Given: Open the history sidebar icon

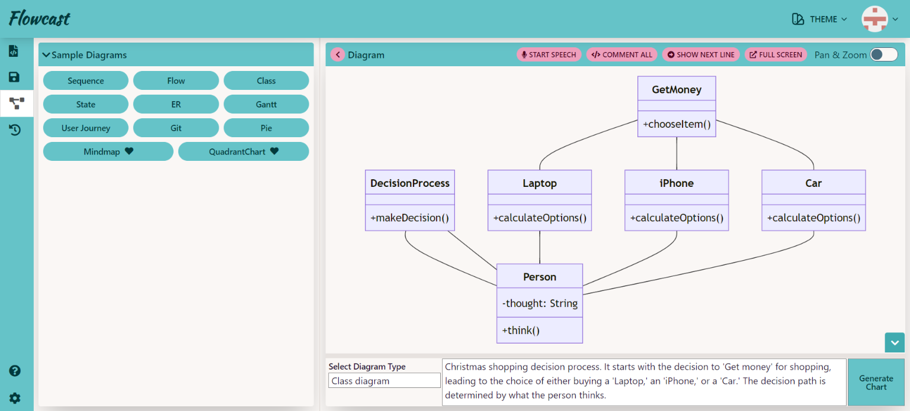Looking at the screenshot, I should [14, 130].
